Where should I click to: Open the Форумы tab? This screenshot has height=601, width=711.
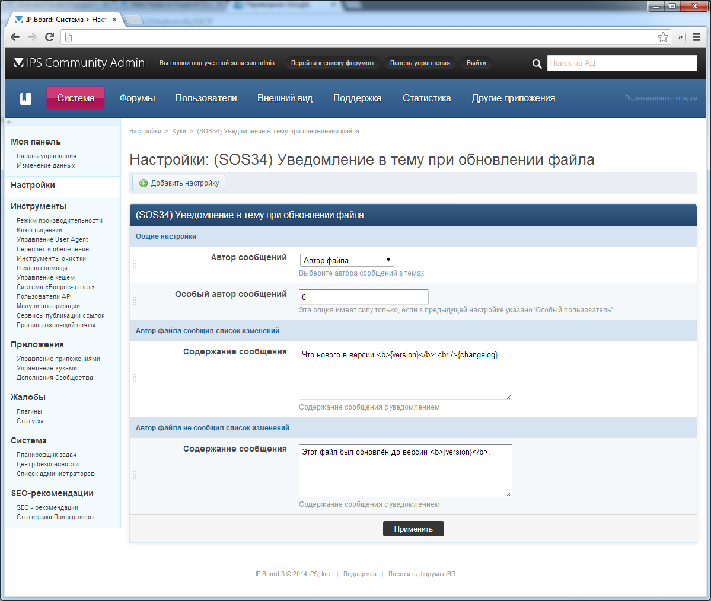tap(138, 98)
